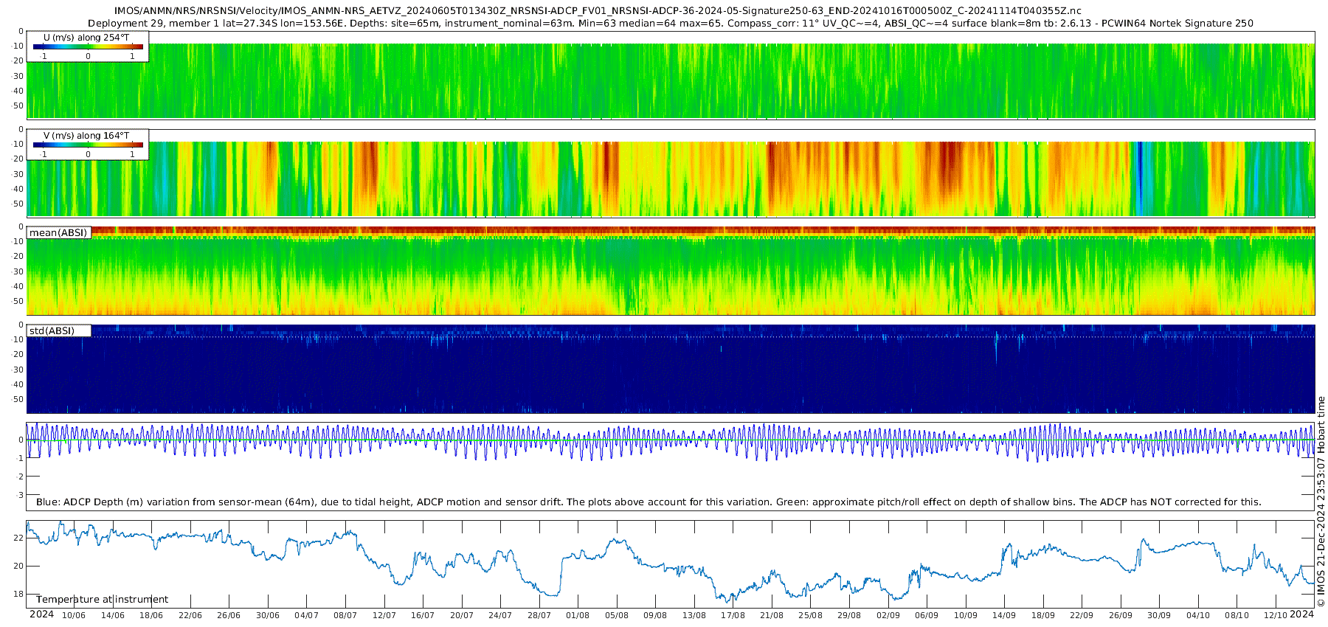This screenshot has width=1328, height=627.
Task: Click the NetCDF filename title at top
Action: tap(598, 11)
